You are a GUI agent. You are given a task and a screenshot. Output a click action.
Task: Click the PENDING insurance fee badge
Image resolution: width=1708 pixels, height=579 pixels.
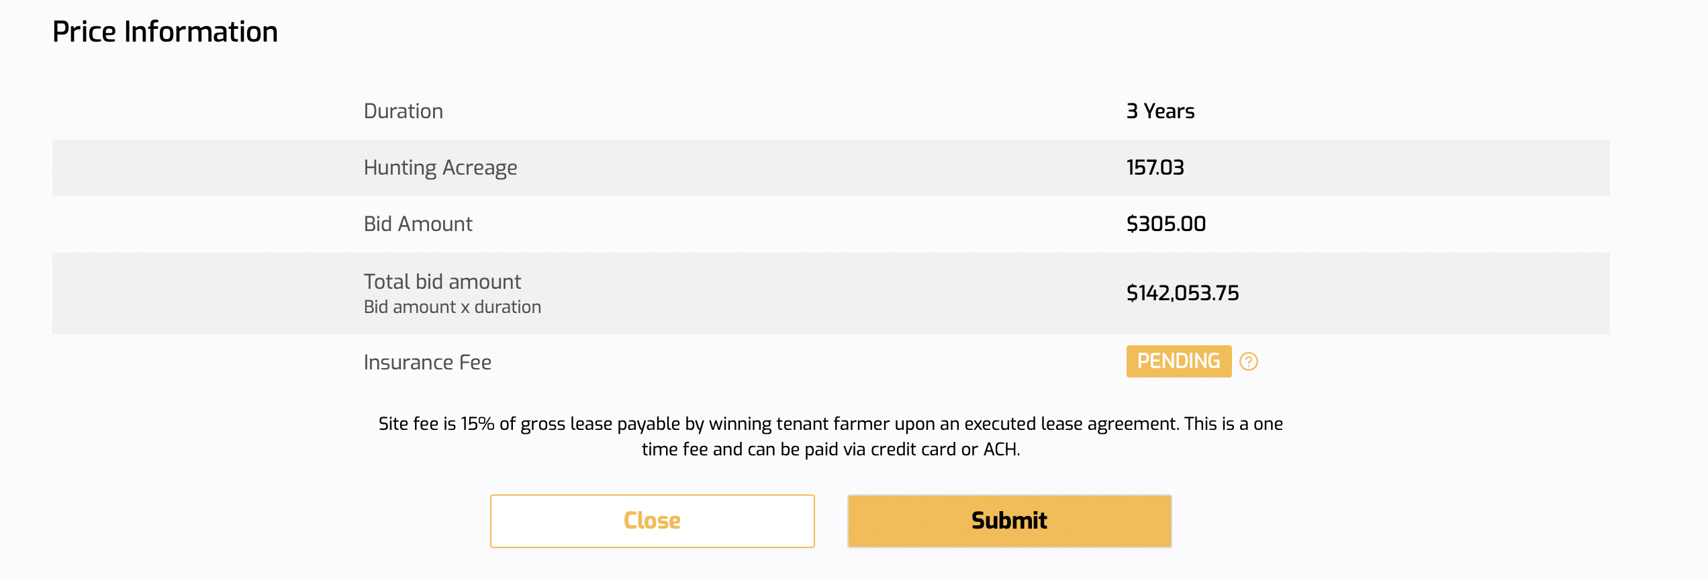click(1178, 361)
